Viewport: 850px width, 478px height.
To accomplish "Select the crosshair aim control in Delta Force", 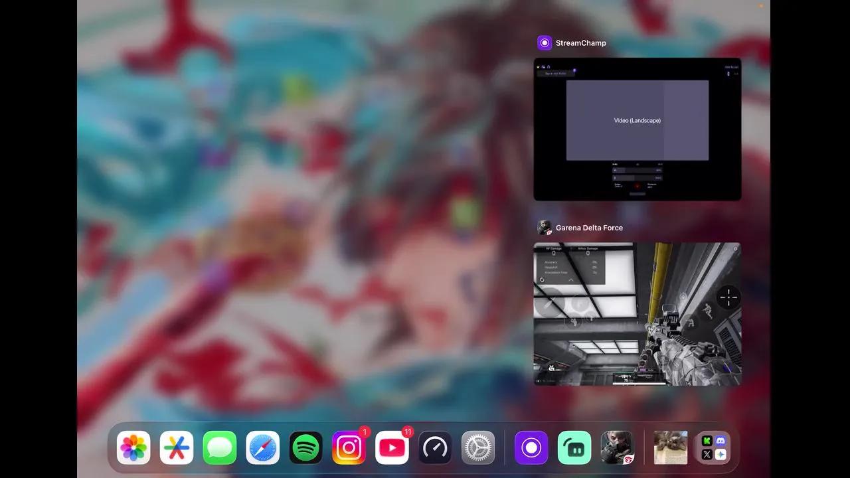I will coord(728,297).
